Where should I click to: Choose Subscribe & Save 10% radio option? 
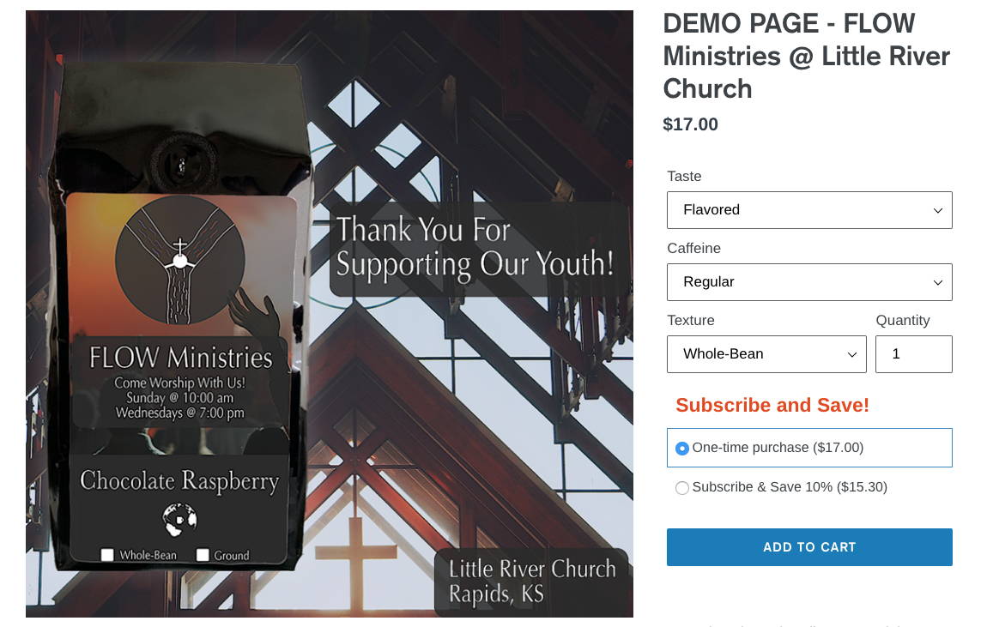click(x=681, y=488)
